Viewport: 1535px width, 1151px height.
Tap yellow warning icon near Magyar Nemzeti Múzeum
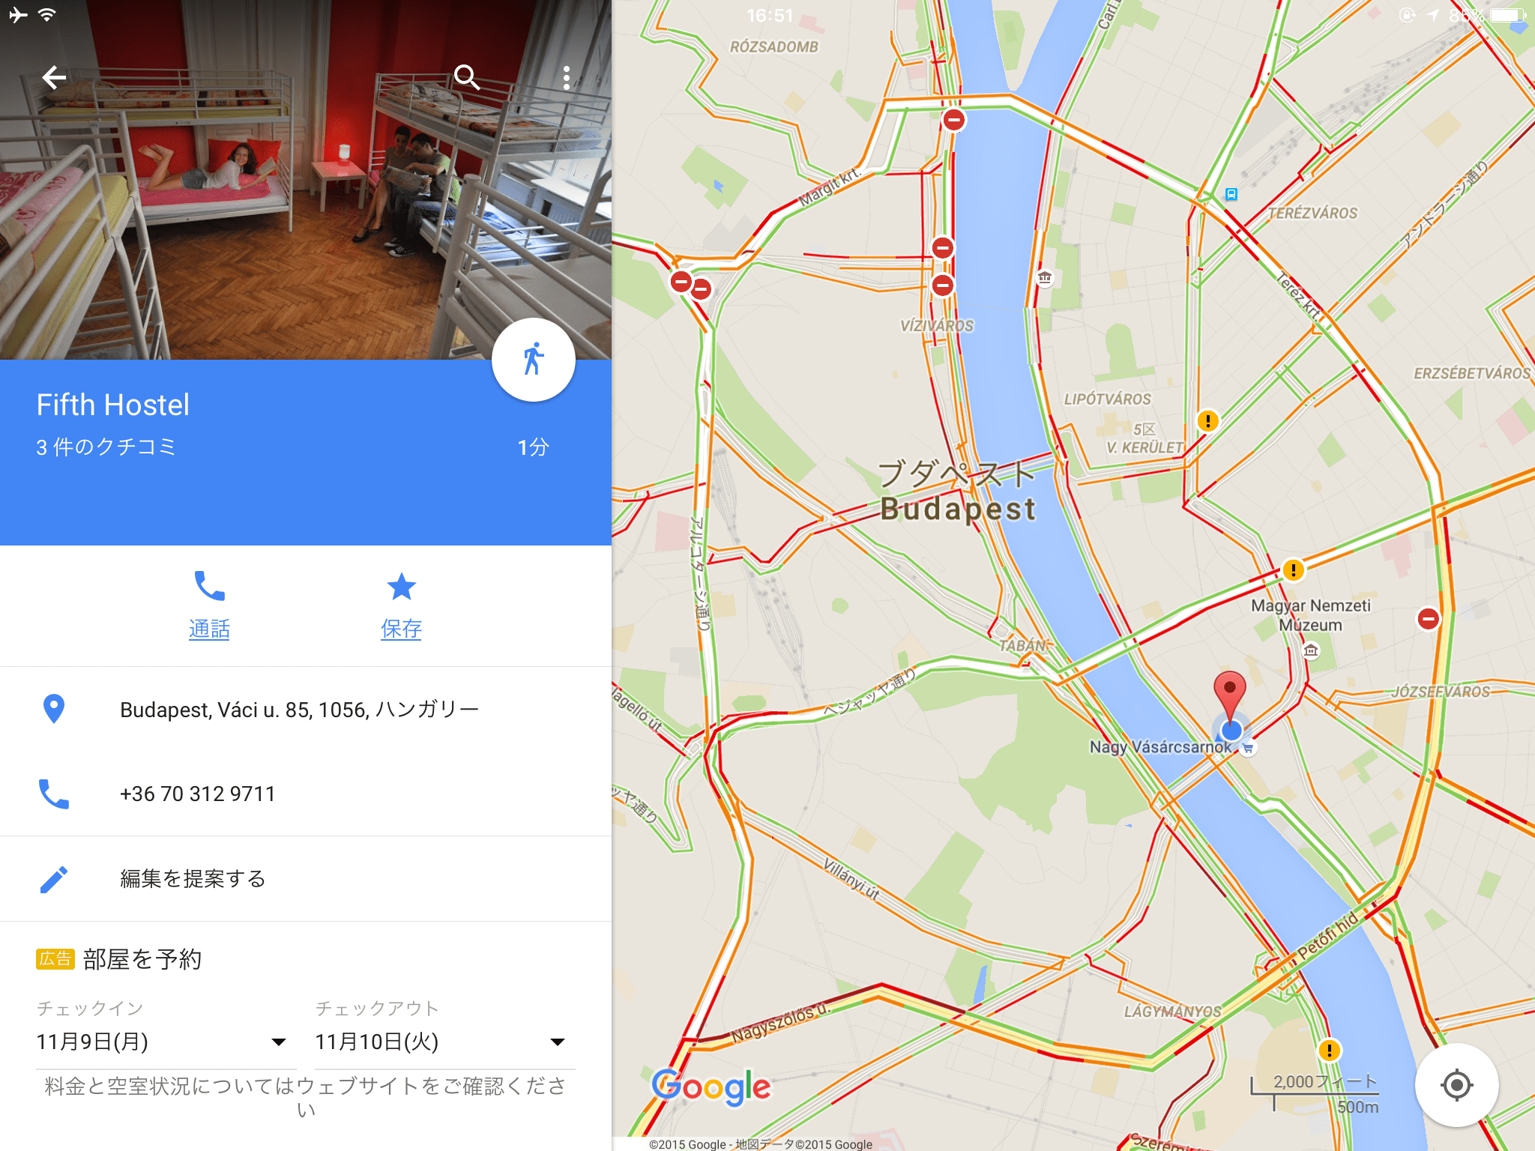[1293, 570]
